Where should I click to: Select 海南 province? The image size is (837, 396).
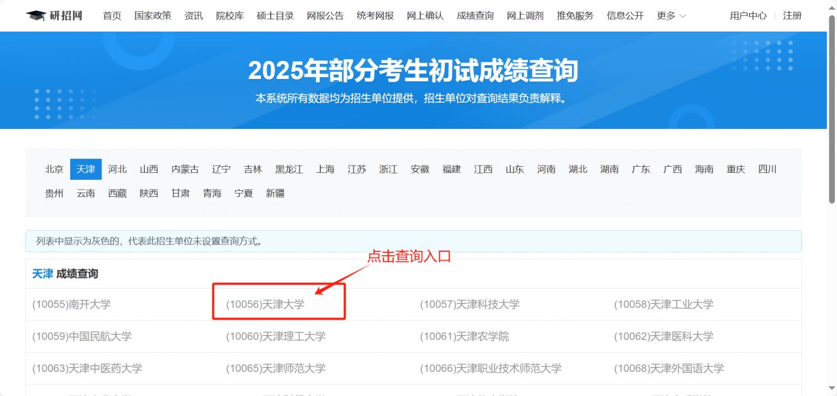tap(704, 169)
